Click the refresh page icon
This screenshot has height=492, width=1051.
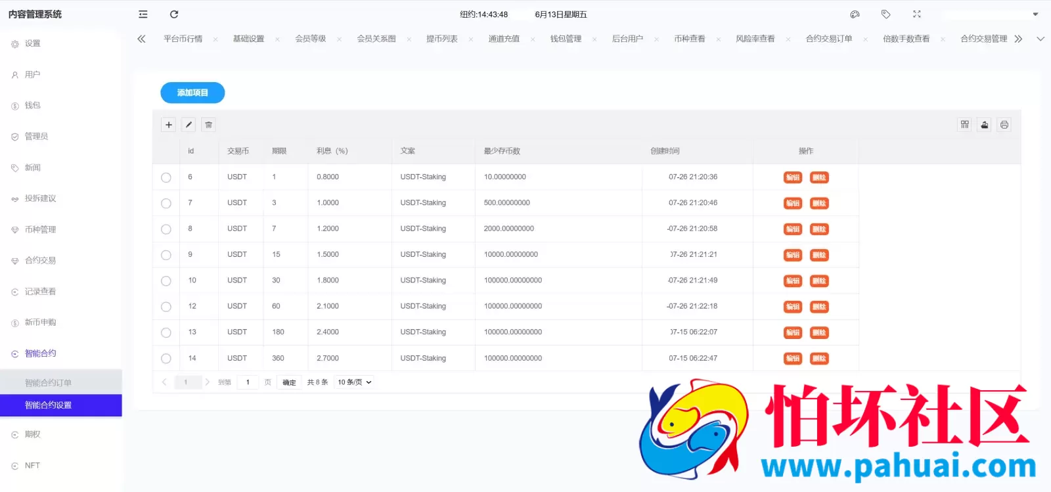point(174,14)
